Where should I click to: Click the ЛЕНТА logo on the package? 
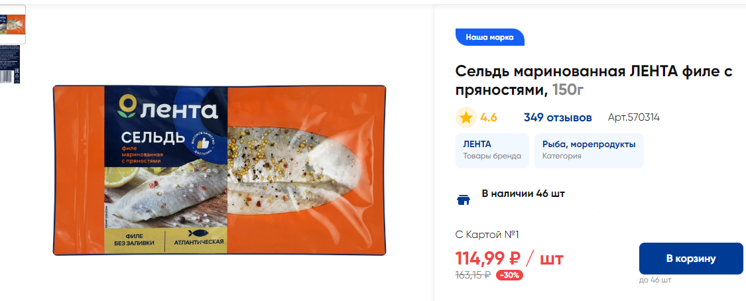coord(168,107)
